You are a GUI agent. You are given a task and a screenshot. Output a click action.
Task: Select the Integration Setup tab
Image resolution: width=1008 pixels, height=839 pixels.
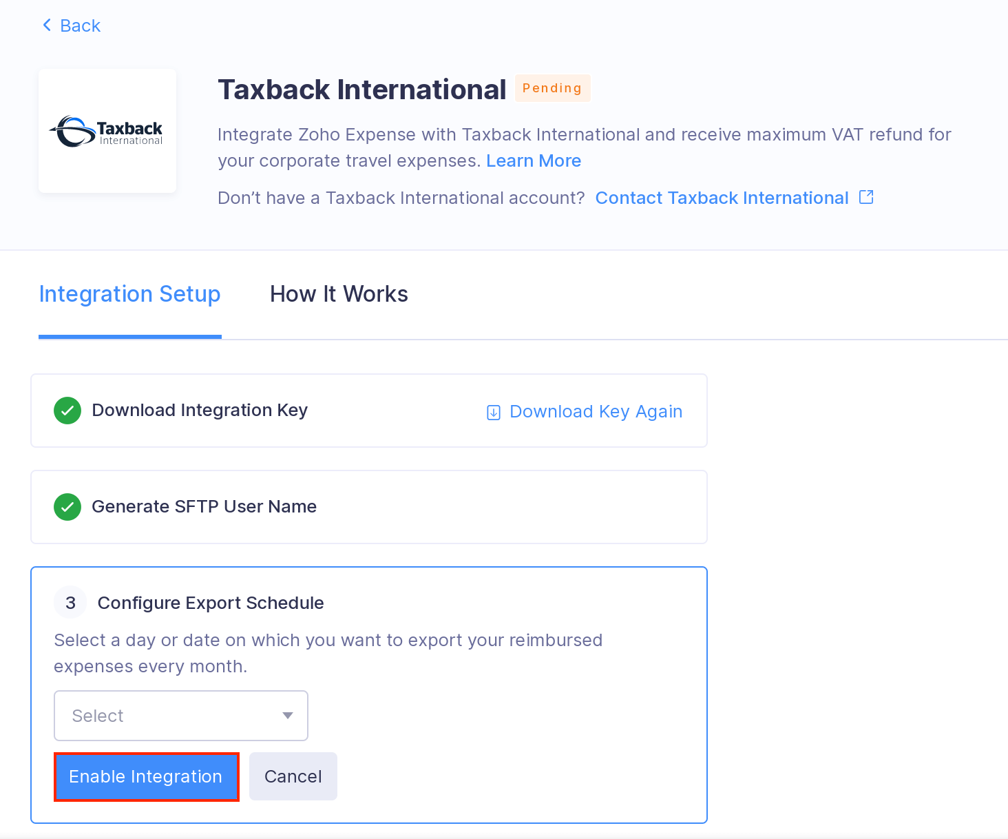[129, 294]
